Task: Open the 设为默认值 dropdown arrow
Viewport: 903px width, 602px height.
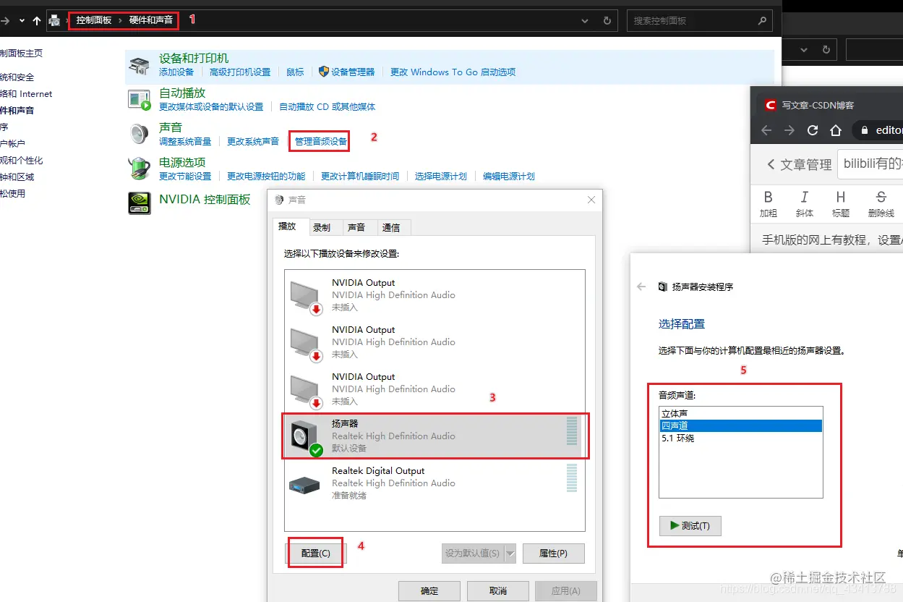Action: (510, 554)
